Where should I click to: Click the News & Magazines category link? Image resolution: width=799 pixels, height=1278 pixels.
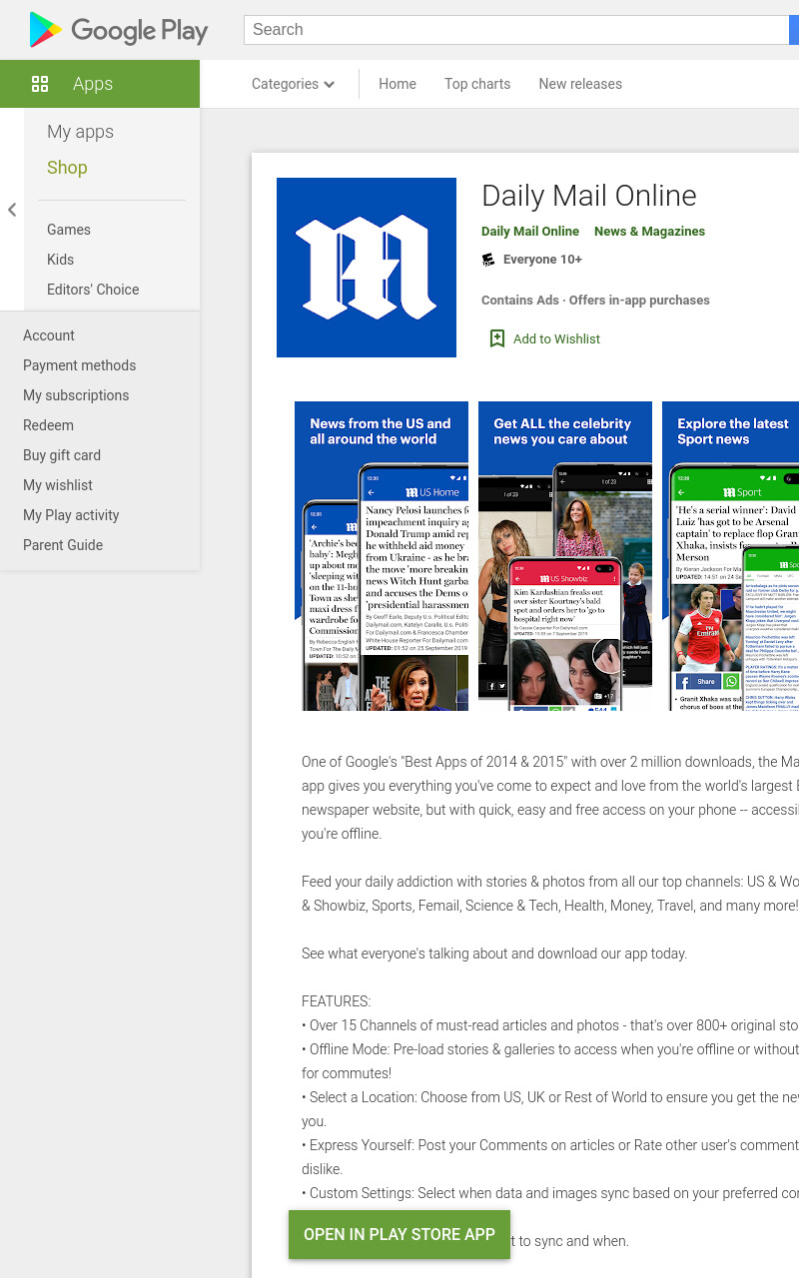pos(649,231)
